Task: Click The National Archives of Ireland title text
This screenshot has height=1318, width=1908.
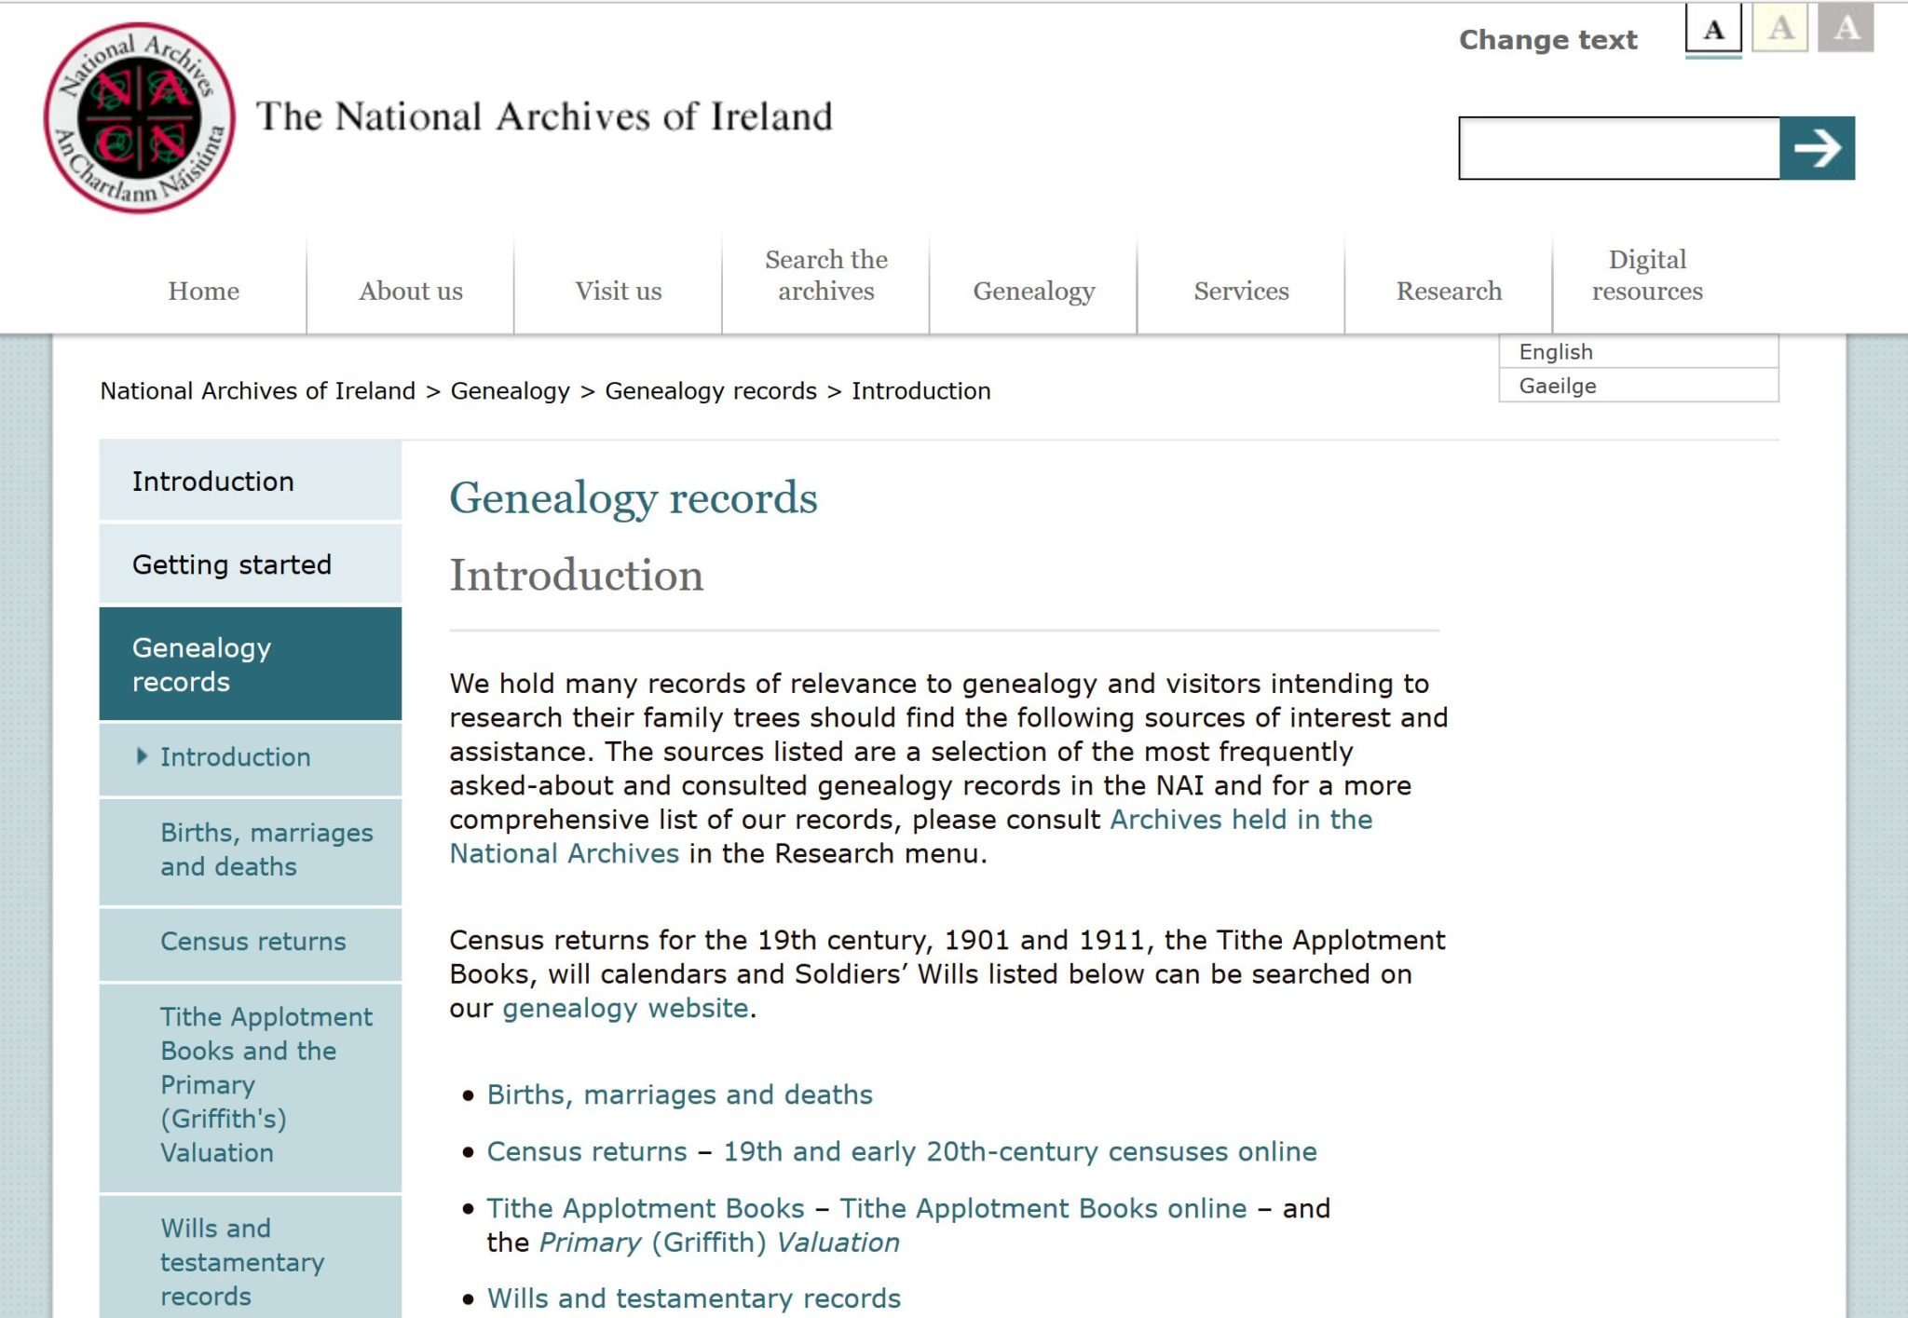Action: [x=544, y=117]
